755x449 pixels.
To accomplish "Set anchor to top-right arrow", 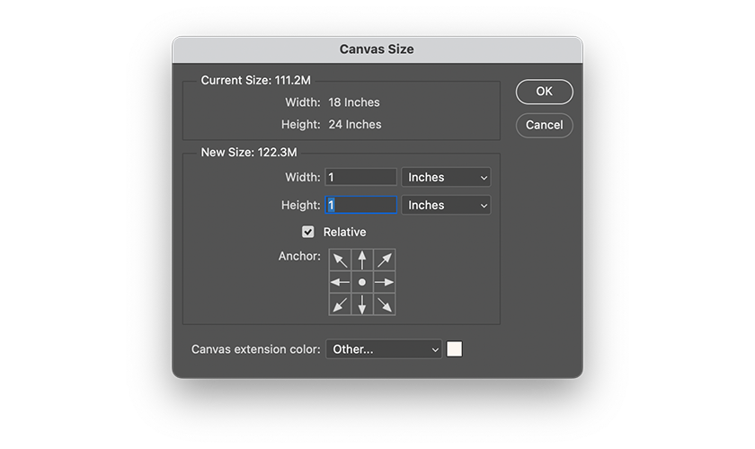I will click(x=385, y=260).
